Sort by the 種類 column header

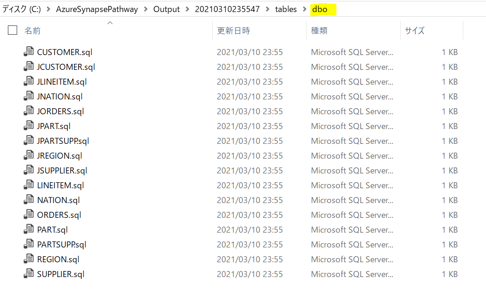point(319,31)
